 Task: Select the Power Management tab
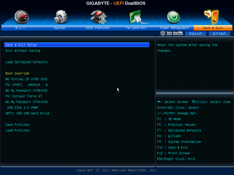point(174,28)
